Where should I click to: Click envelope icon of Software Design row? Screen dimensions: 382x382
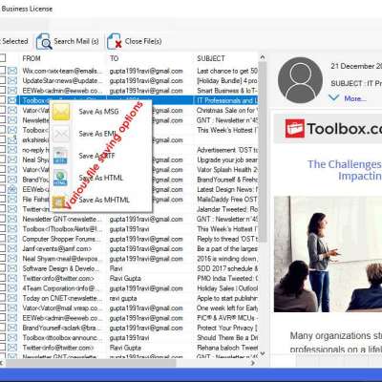pos(12,268)
